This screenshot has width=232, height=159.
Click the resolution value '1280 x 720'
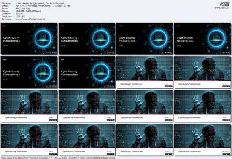[20, 16]
